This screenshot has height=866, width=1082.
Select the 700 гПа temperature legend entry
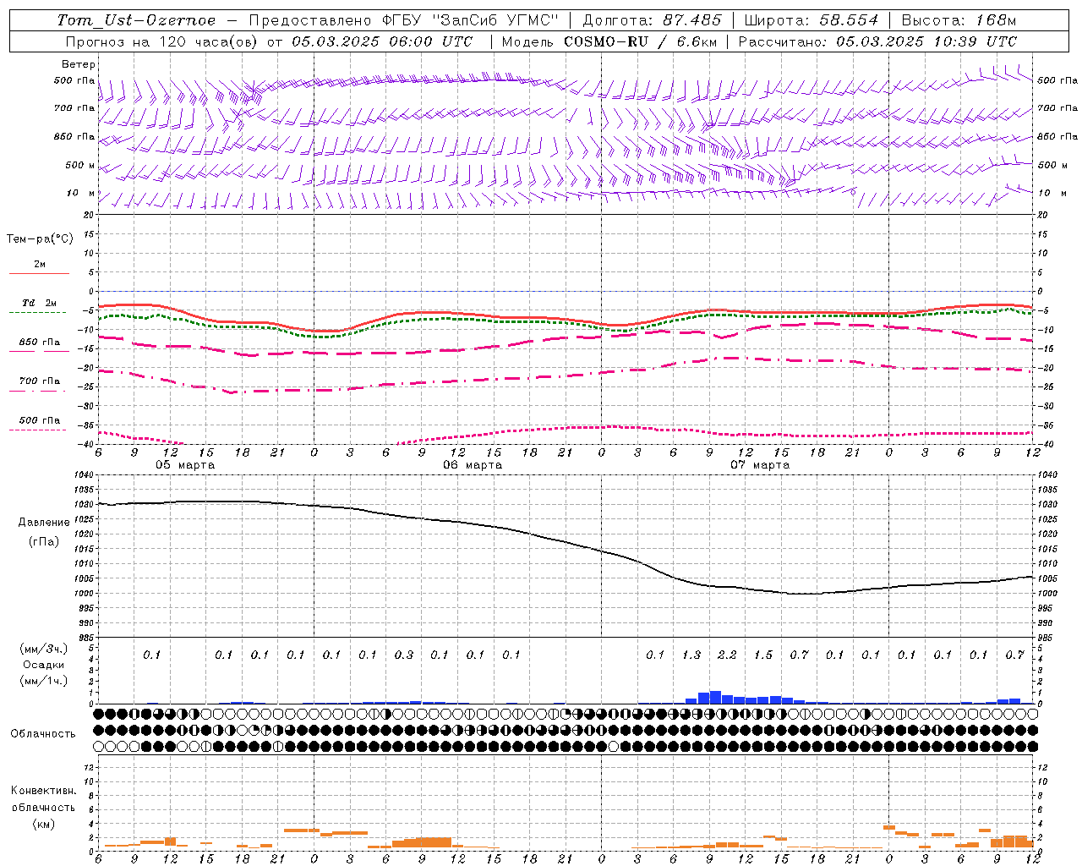tap(40, 381)
